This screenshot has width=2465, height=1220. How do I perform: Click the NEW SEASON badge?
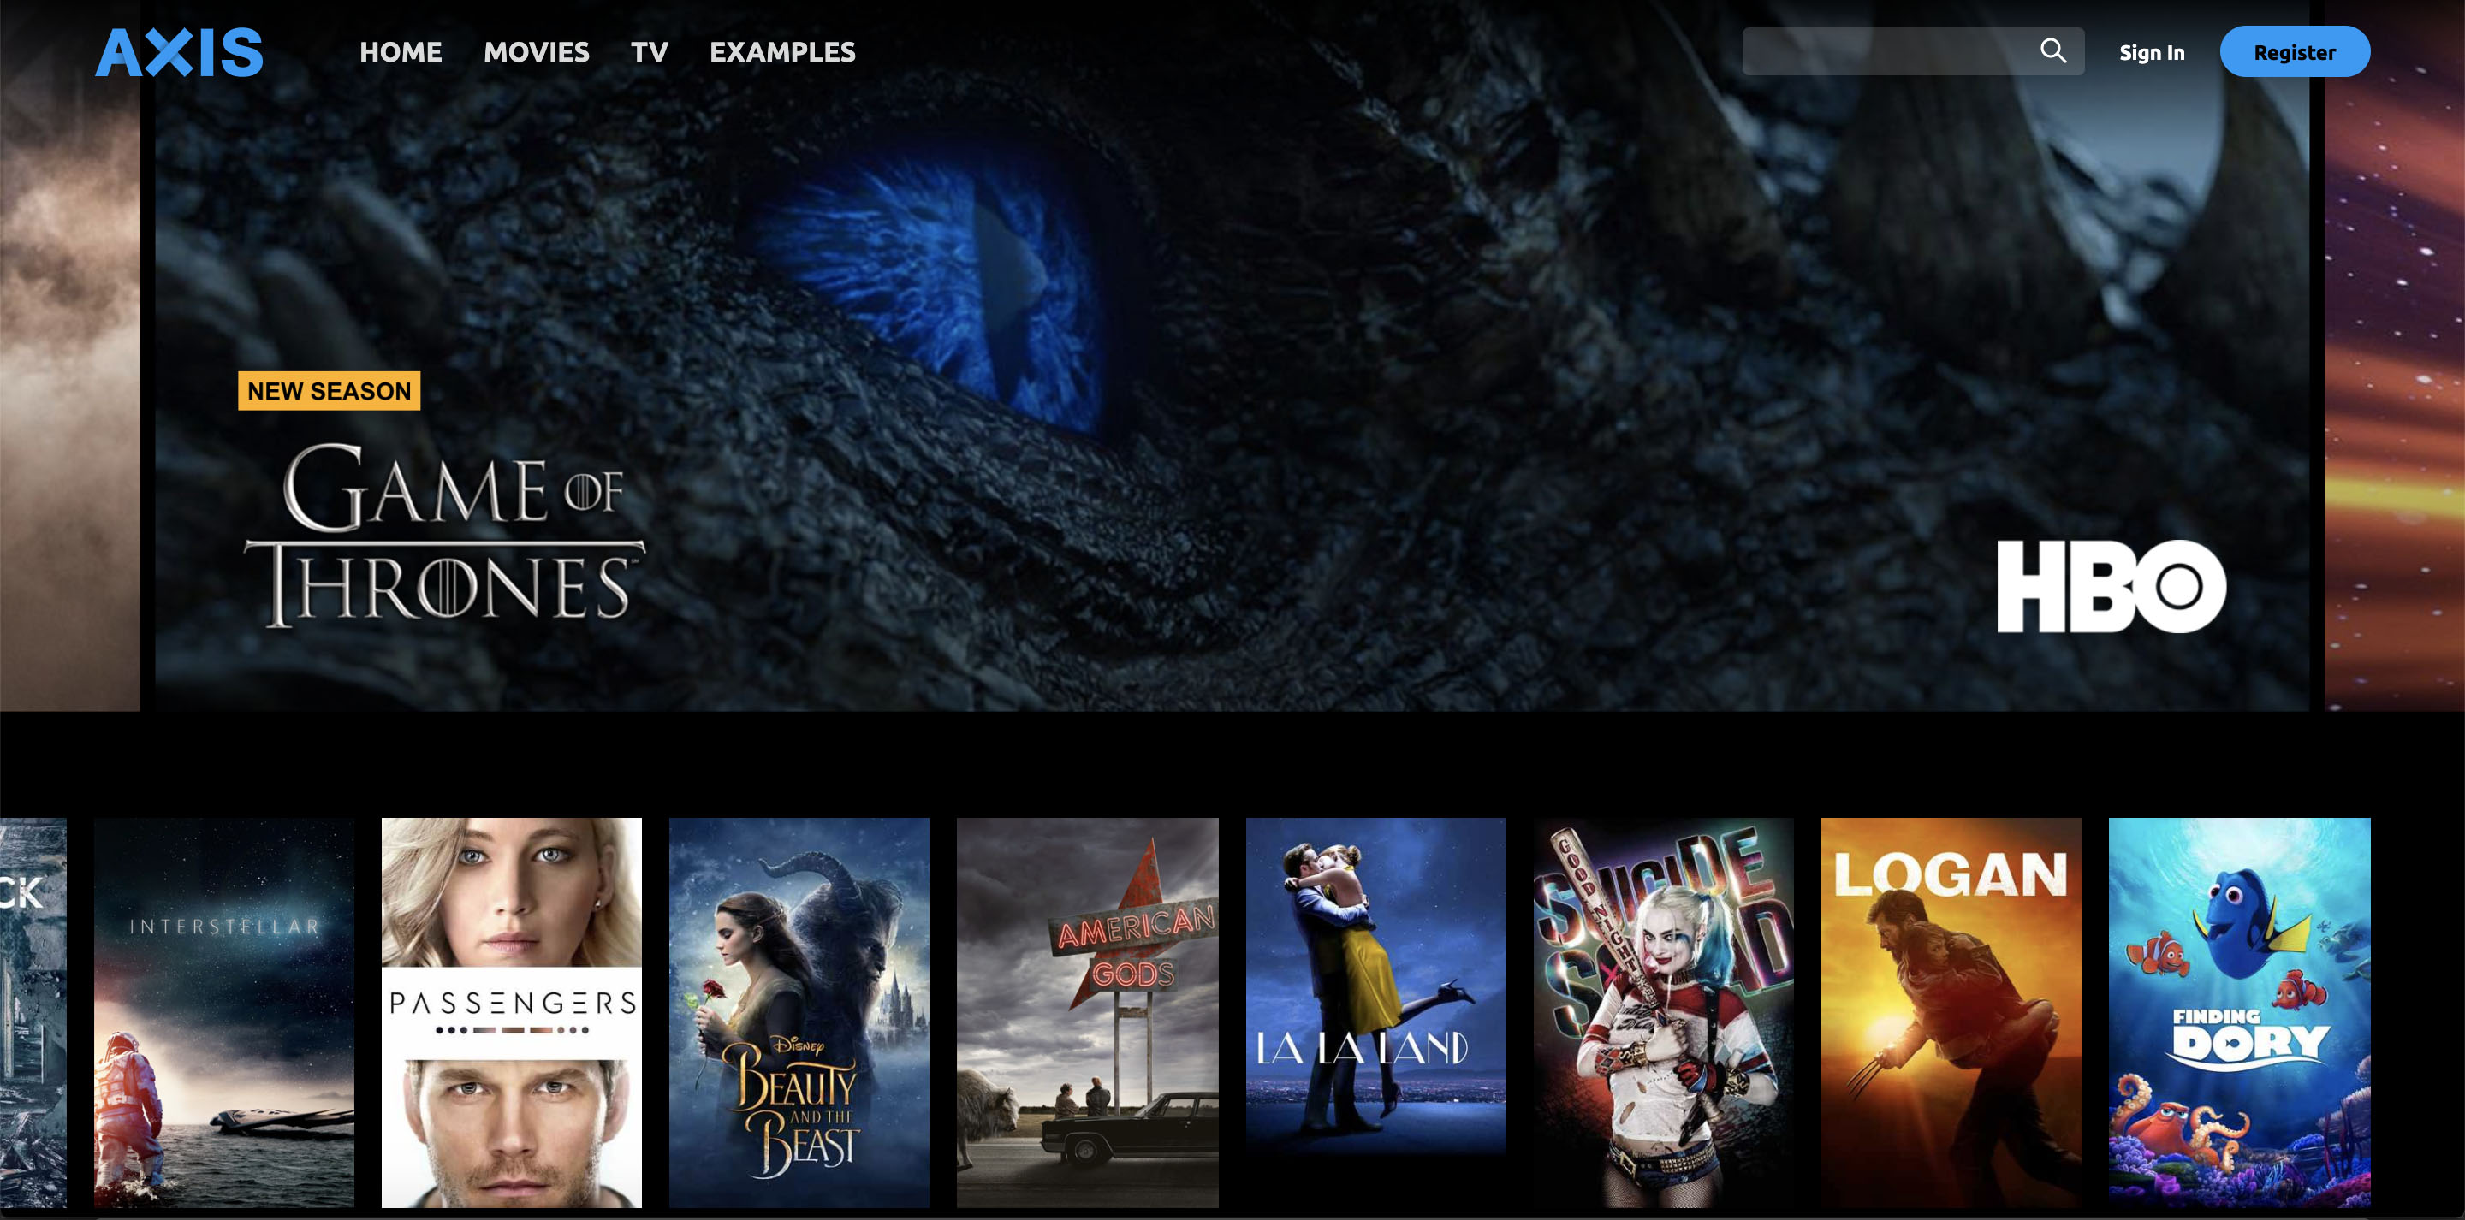coord(328,390)
